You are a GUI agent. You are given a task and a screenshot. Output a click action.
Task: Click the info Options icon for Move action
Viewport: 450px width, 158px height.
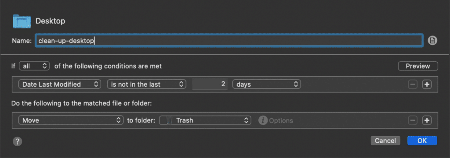263,120
